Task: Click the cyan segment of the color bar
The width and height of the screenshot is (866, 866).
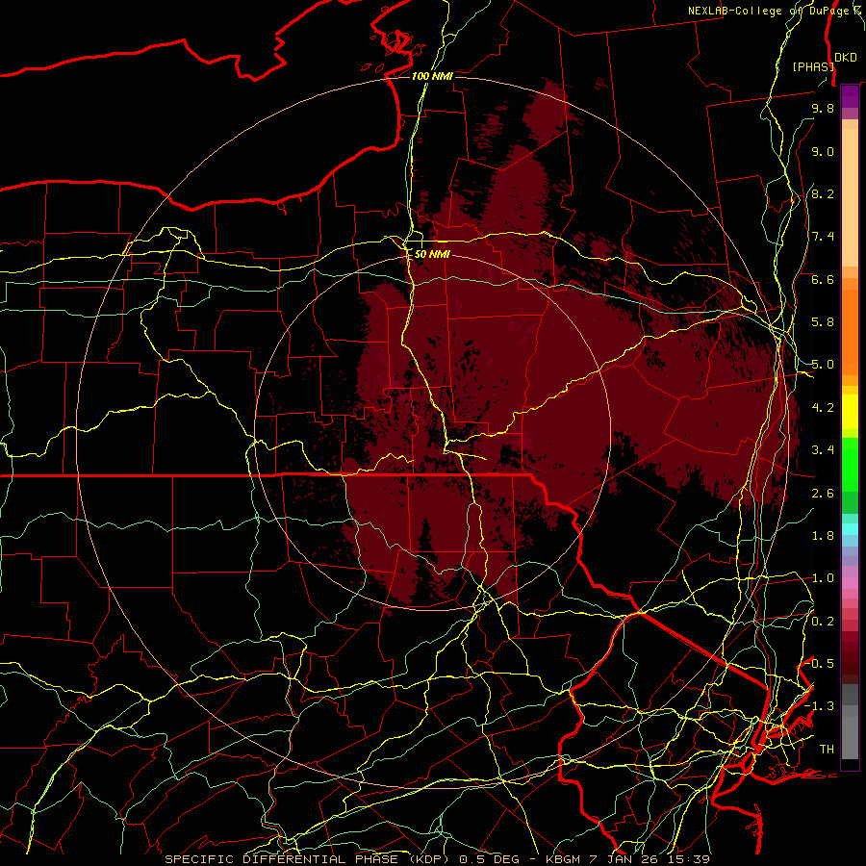Action: 850,528
